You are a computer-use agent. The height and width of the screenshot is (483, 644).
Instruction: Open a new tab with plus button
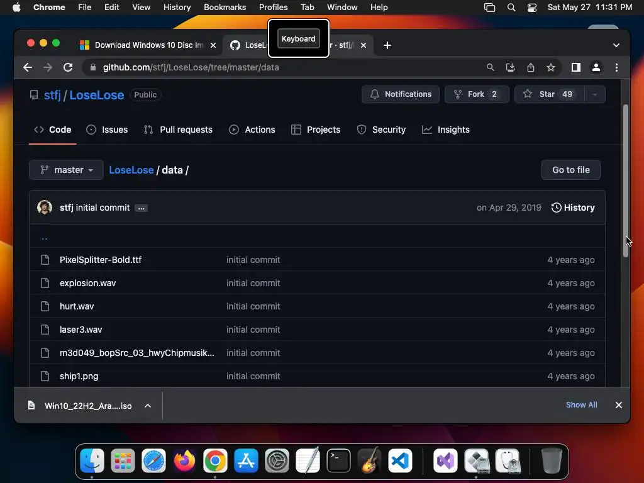pos(387,45)
